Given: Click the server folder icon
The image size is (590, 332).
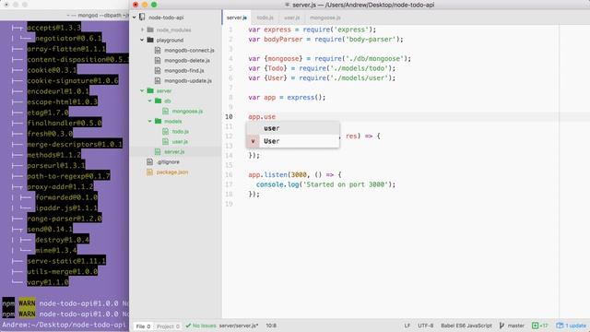Looking at the screenshot, I should [x=150, y=90].
